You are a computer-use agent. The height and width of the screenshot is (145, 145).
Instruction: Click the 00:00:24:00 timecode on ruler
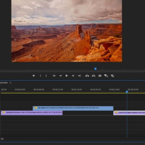(114, 90)
